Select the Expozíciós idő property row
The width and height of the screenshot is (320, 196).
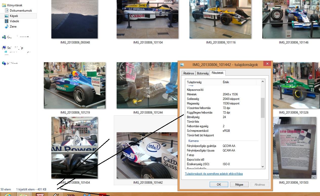click(223, 160)
